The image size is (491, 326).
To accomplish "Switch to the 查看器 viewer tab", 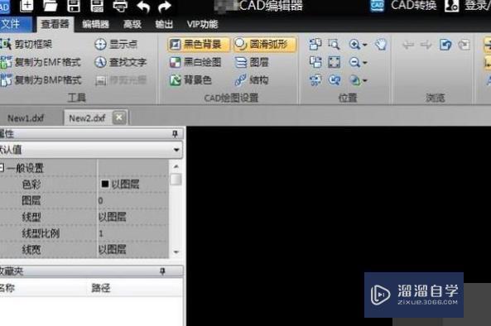I will [x=55, y=24].
